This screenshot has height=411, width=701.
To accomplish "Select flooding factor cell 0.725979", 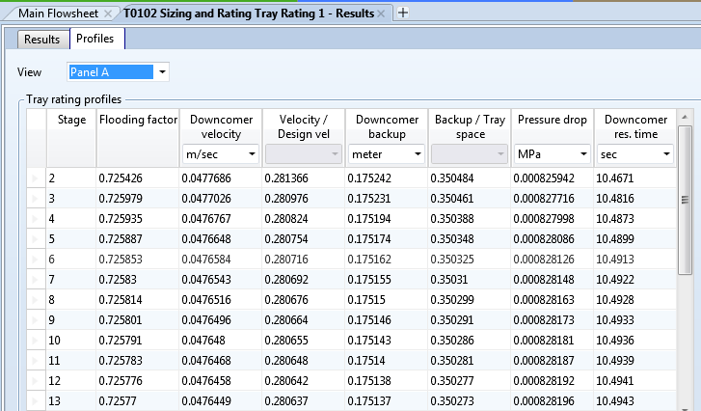I will [138, 199].
